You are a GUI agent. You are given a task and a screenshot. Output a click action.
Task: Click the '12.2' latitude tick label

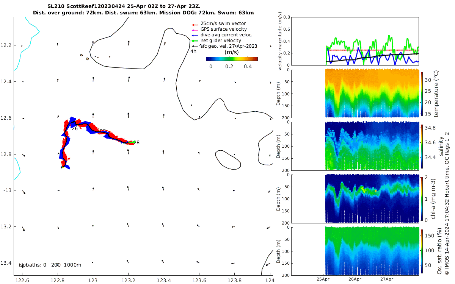coord(6,45)
